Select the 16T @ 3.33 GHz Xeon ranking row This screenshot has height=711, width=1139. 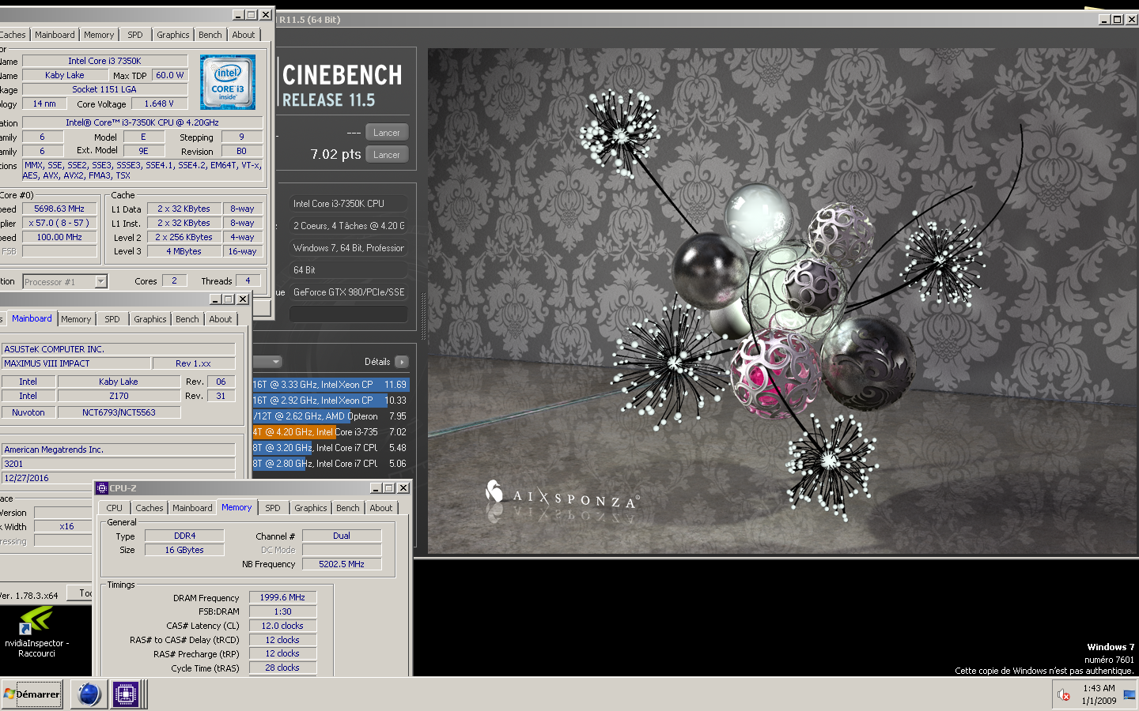(331, 385)
